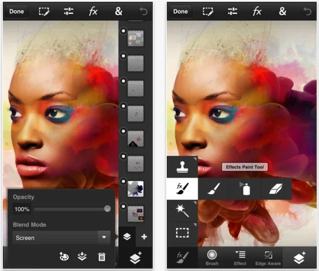This screenshot has width=319, height=271.
Task: Tap Done on the left screen
Action: pyautogui.click(x=16, y=11)
